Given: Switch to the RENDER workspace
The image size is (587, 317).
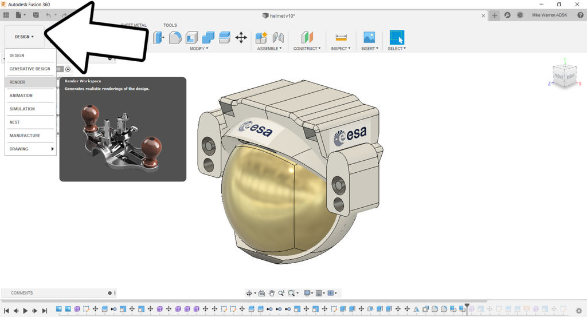Looking at the screenshot, I should [30, 82].
